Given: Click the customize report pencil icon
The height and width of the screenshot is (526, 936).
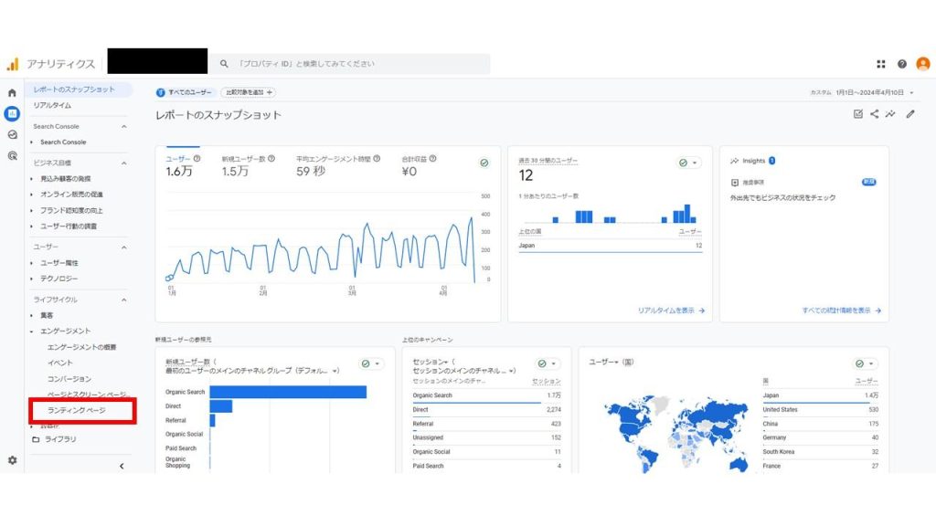Looking at the screenshot, I should pos(910,114).
